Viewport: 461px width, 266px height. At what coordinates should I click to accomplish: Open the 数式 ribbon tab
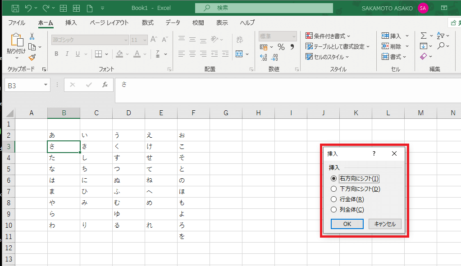pos(148,23)
